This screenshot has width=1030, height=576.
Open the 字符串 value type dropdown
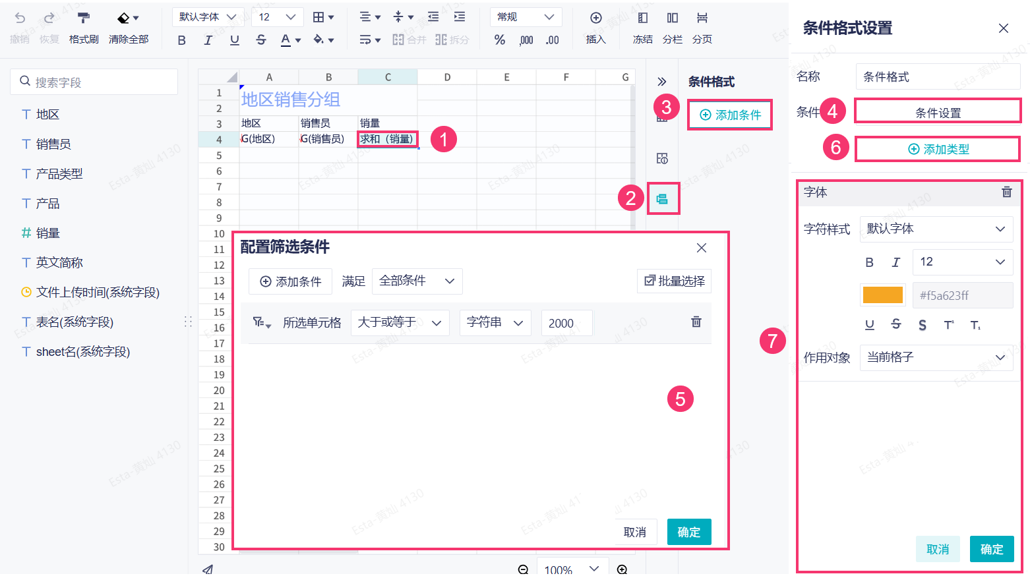click(495, 323)
